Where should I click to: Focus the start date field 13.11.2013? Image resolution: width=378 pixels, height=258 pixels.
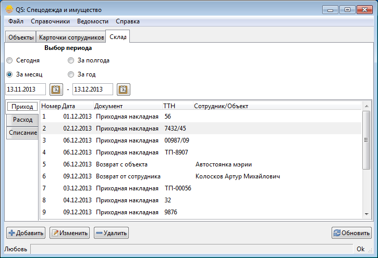[26, 89]
